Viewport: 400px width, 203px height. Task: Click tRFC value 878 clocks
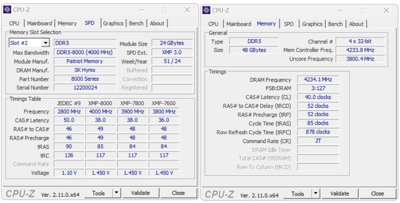[318, 132]
